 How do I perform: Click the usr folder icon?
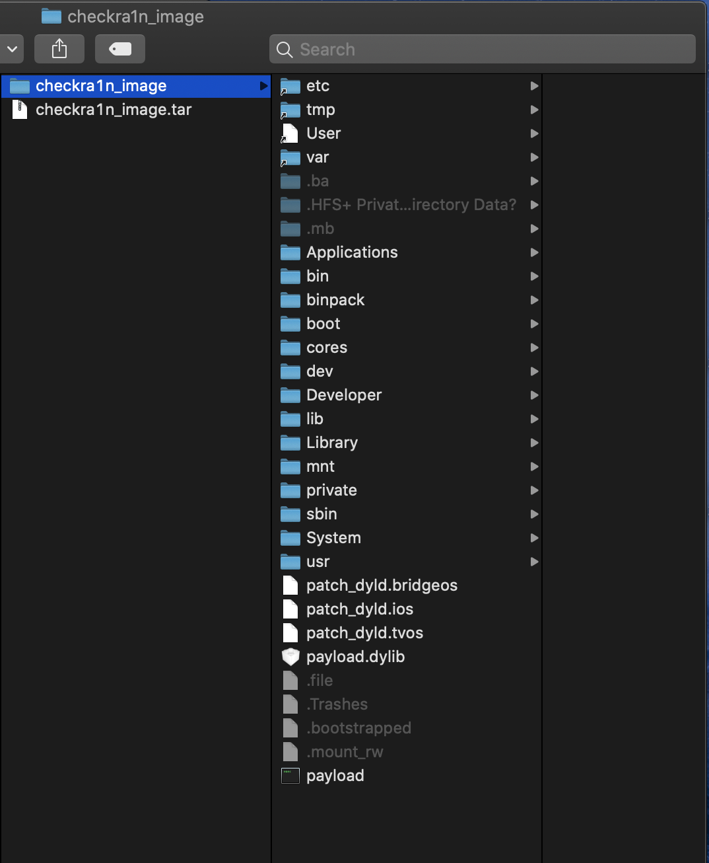coord(290,562)
